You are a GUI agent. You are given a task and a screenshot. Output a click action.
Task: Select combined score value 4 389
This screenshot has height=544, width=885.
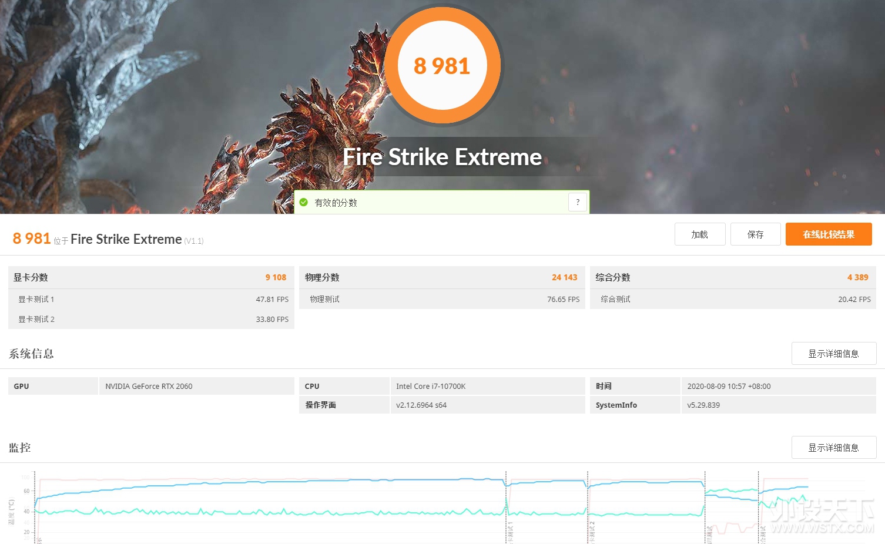858,277
